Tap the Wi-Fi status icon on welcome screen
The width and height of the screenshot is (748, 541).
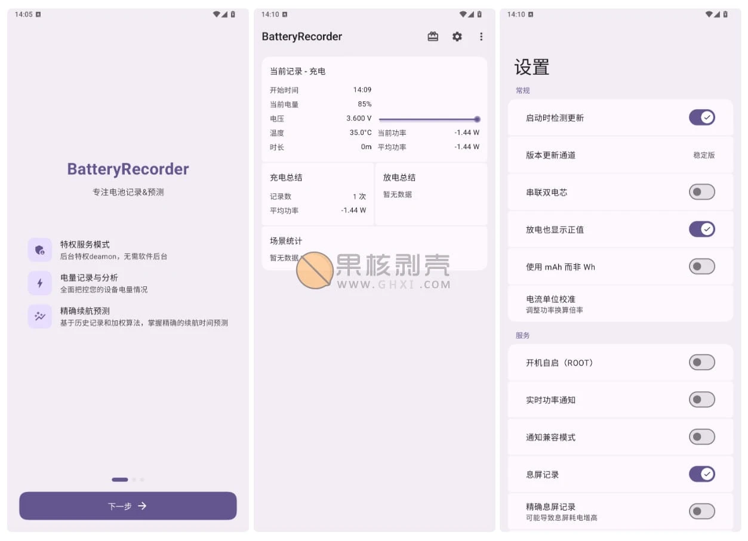pyautogui.click(x=216, y=14)
